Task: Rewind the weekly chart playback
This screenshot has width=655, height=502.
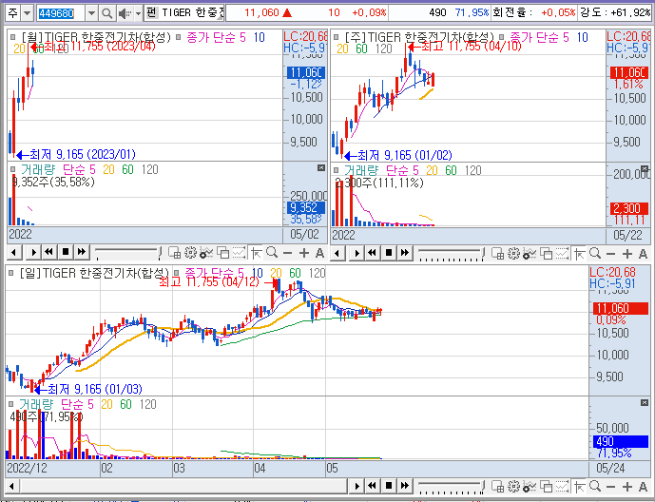Action: (373, 253)
